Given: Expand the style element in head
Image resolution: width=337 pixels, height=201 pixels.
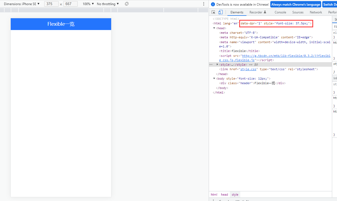Looking at the screenshot, I should pos(217,64).
